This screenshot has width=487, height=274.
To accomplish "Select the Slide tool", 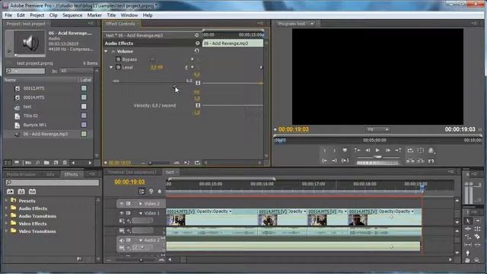I will (477, 245).
